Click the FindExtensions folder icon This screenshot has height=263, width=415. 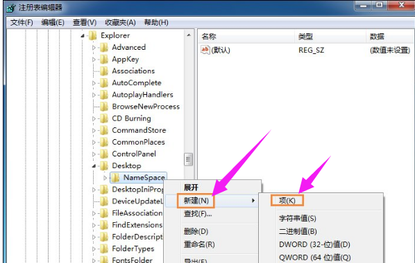tap(104, 225)
